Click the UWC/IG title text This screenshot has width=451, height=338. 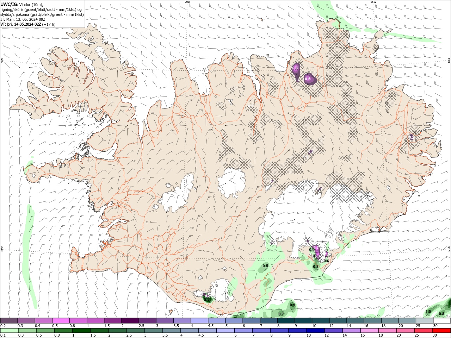coord(8,4)
